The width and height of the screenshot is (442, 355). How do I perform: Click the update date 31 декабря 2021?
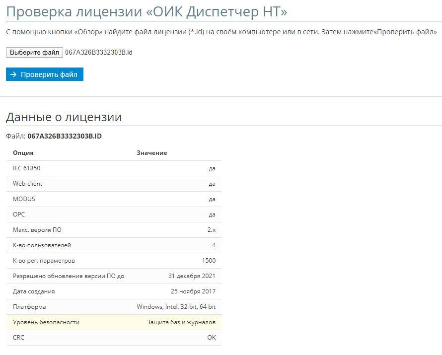(192, 276)
